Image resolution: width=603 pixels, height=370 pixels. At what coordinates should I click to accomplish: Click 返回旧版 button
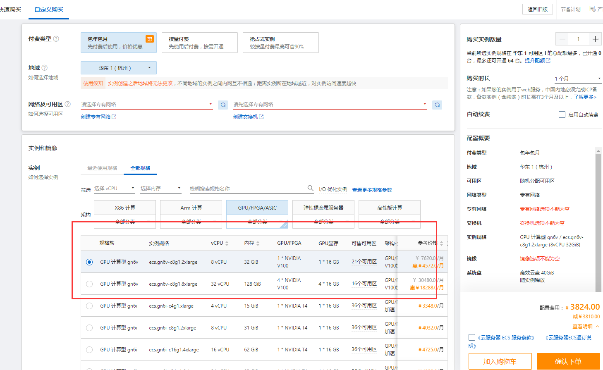(x=538, y=9)
